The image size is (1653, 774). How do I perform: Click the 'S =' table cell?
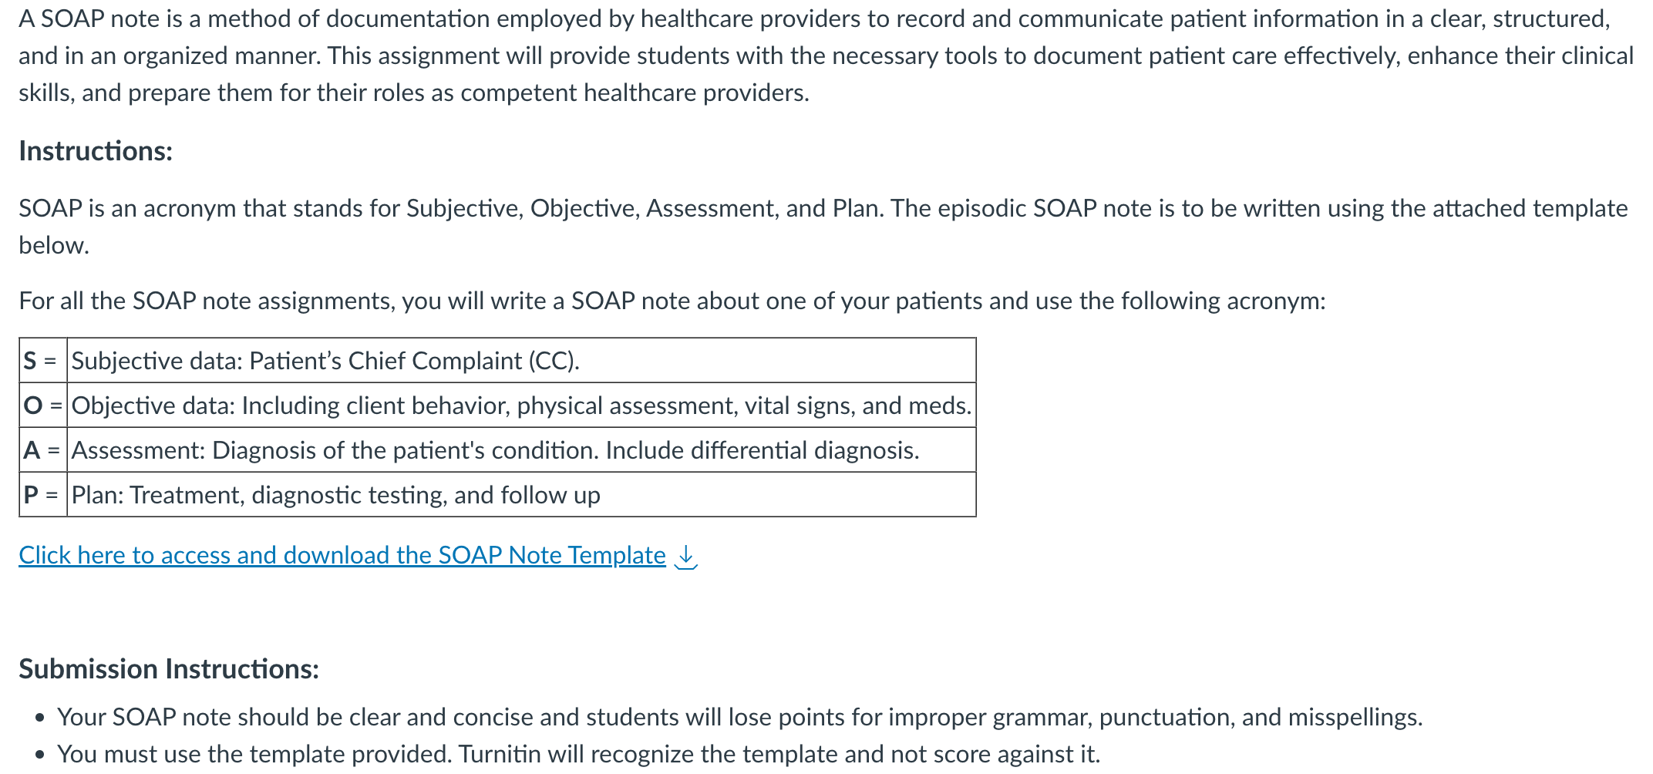pyautogui.click(x=43, y=361)
